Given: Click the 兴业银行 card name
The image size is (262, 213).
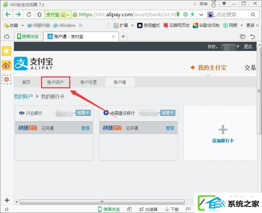Looking at the screenshot, I should pos(34,113).
